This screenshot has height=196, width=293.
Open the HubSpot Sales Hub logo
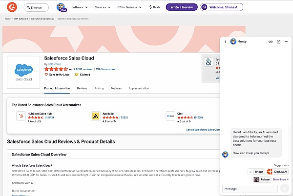coord(21,116)
